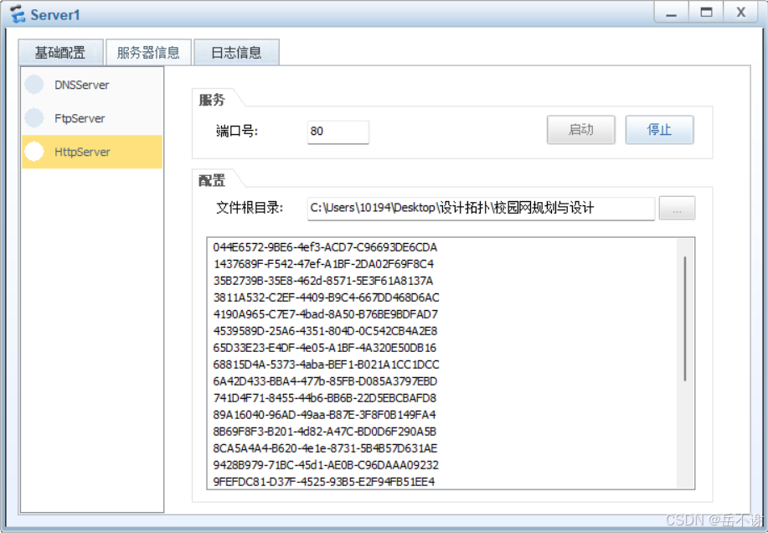Focus the 端口号 port field showing 80

coord(338,132)
